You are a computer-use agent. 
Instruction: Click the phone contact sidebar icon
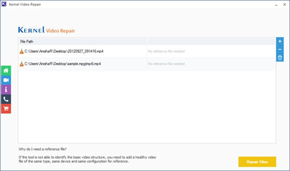(x=6, y=99)
